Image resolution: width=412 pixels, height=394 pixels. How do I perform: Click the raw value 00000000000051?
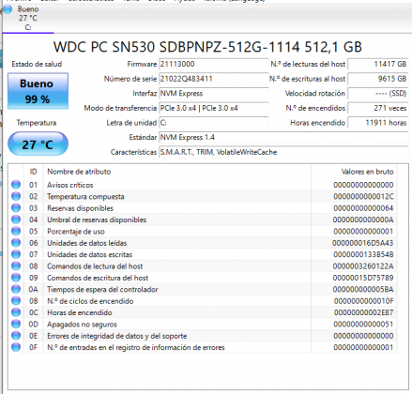(x=363, y=325)
